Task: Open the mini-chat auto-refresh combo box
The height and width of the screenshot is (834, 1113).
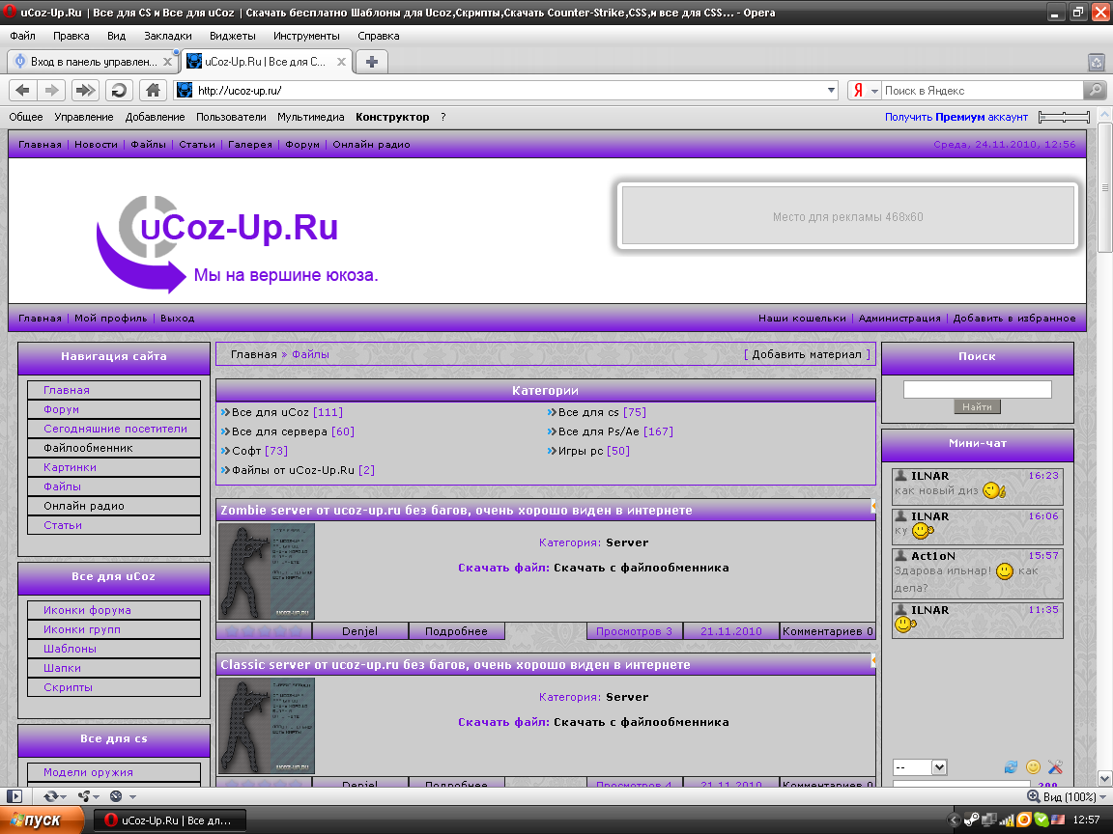Action: [x=920, y=767]
